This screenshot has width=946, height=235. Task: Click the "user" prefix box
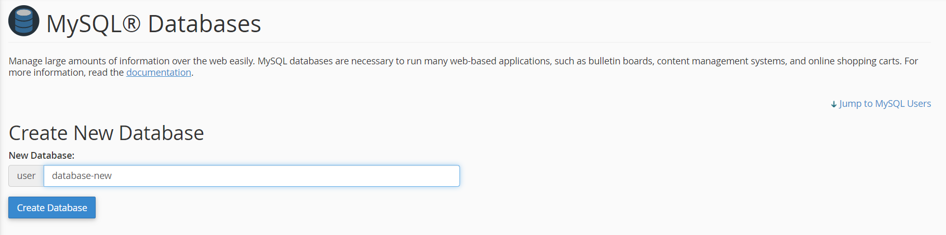[x=26, y=176]
